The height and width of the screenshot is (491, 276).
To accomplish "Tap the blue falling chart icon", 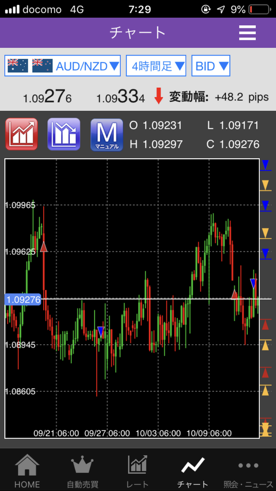I will coord(64,134).
